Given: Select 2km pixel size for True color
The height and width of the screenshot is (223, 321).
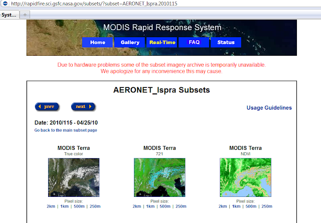Looking at the screenshot, I should (51, 206).
